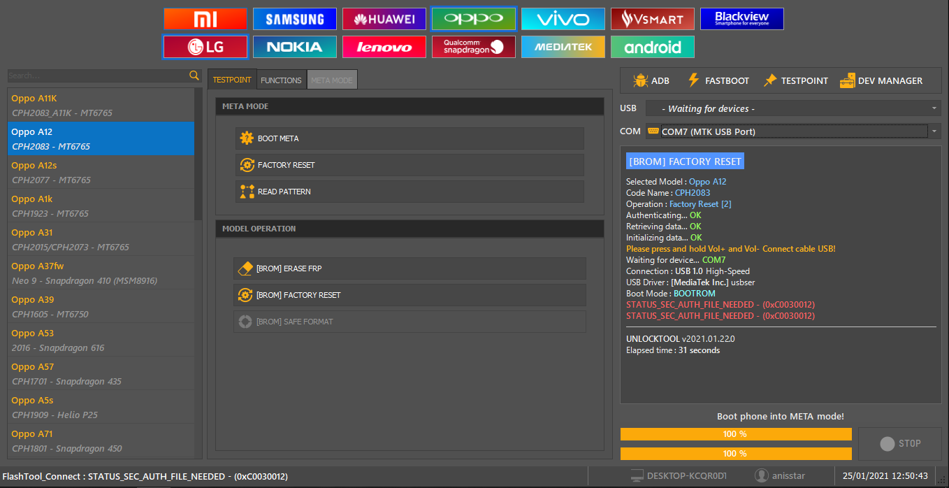Open the TESTPOINT toolbar item on the right

click(x=795, y=80)
